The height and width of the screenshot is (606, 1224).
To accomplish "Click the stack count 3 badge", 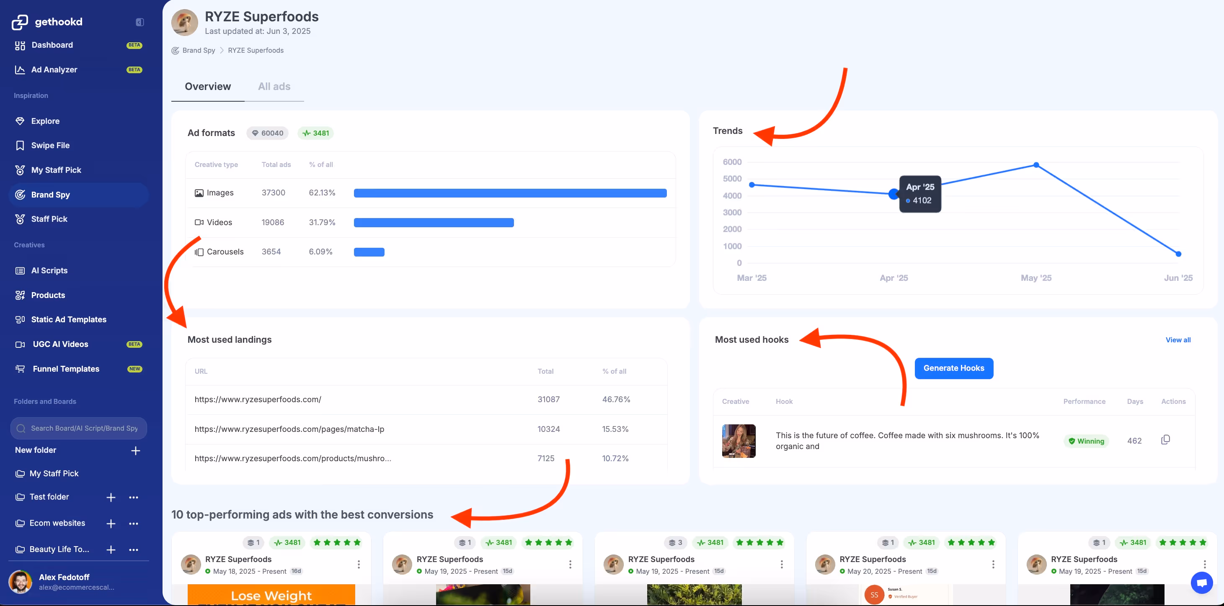I will (675, 542).
